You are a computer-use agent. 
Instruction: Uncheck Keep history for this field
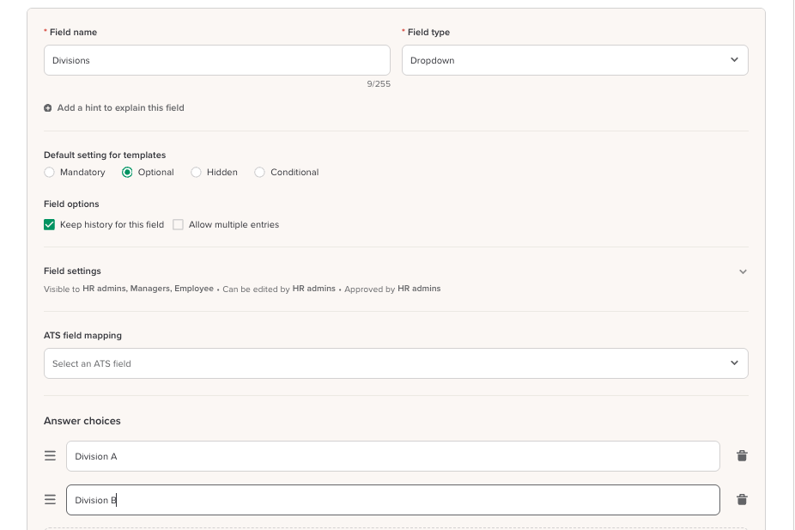coord(50,225)
